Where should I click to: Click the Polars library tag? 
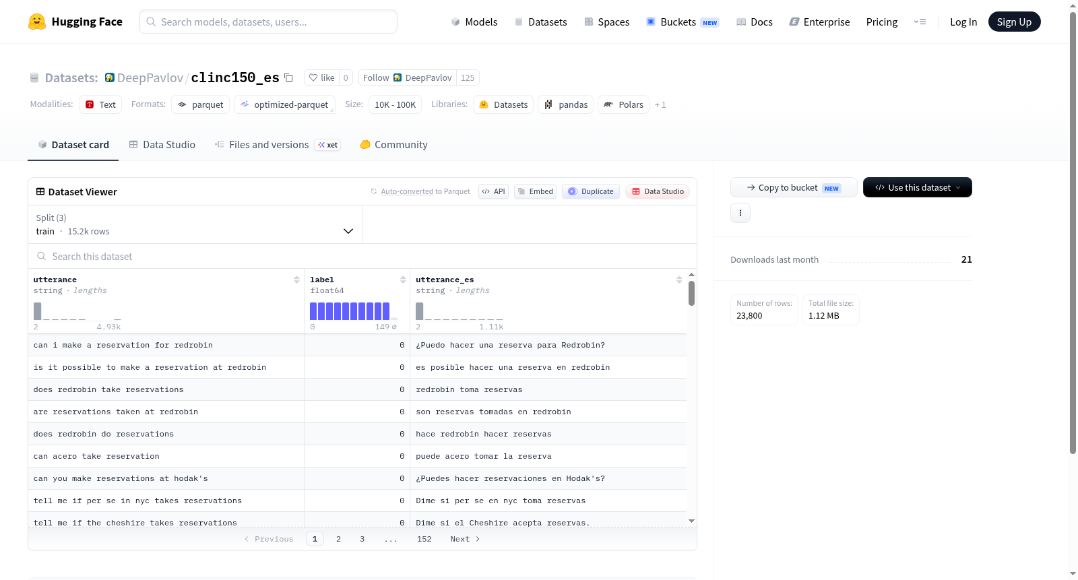coord(624,104)
